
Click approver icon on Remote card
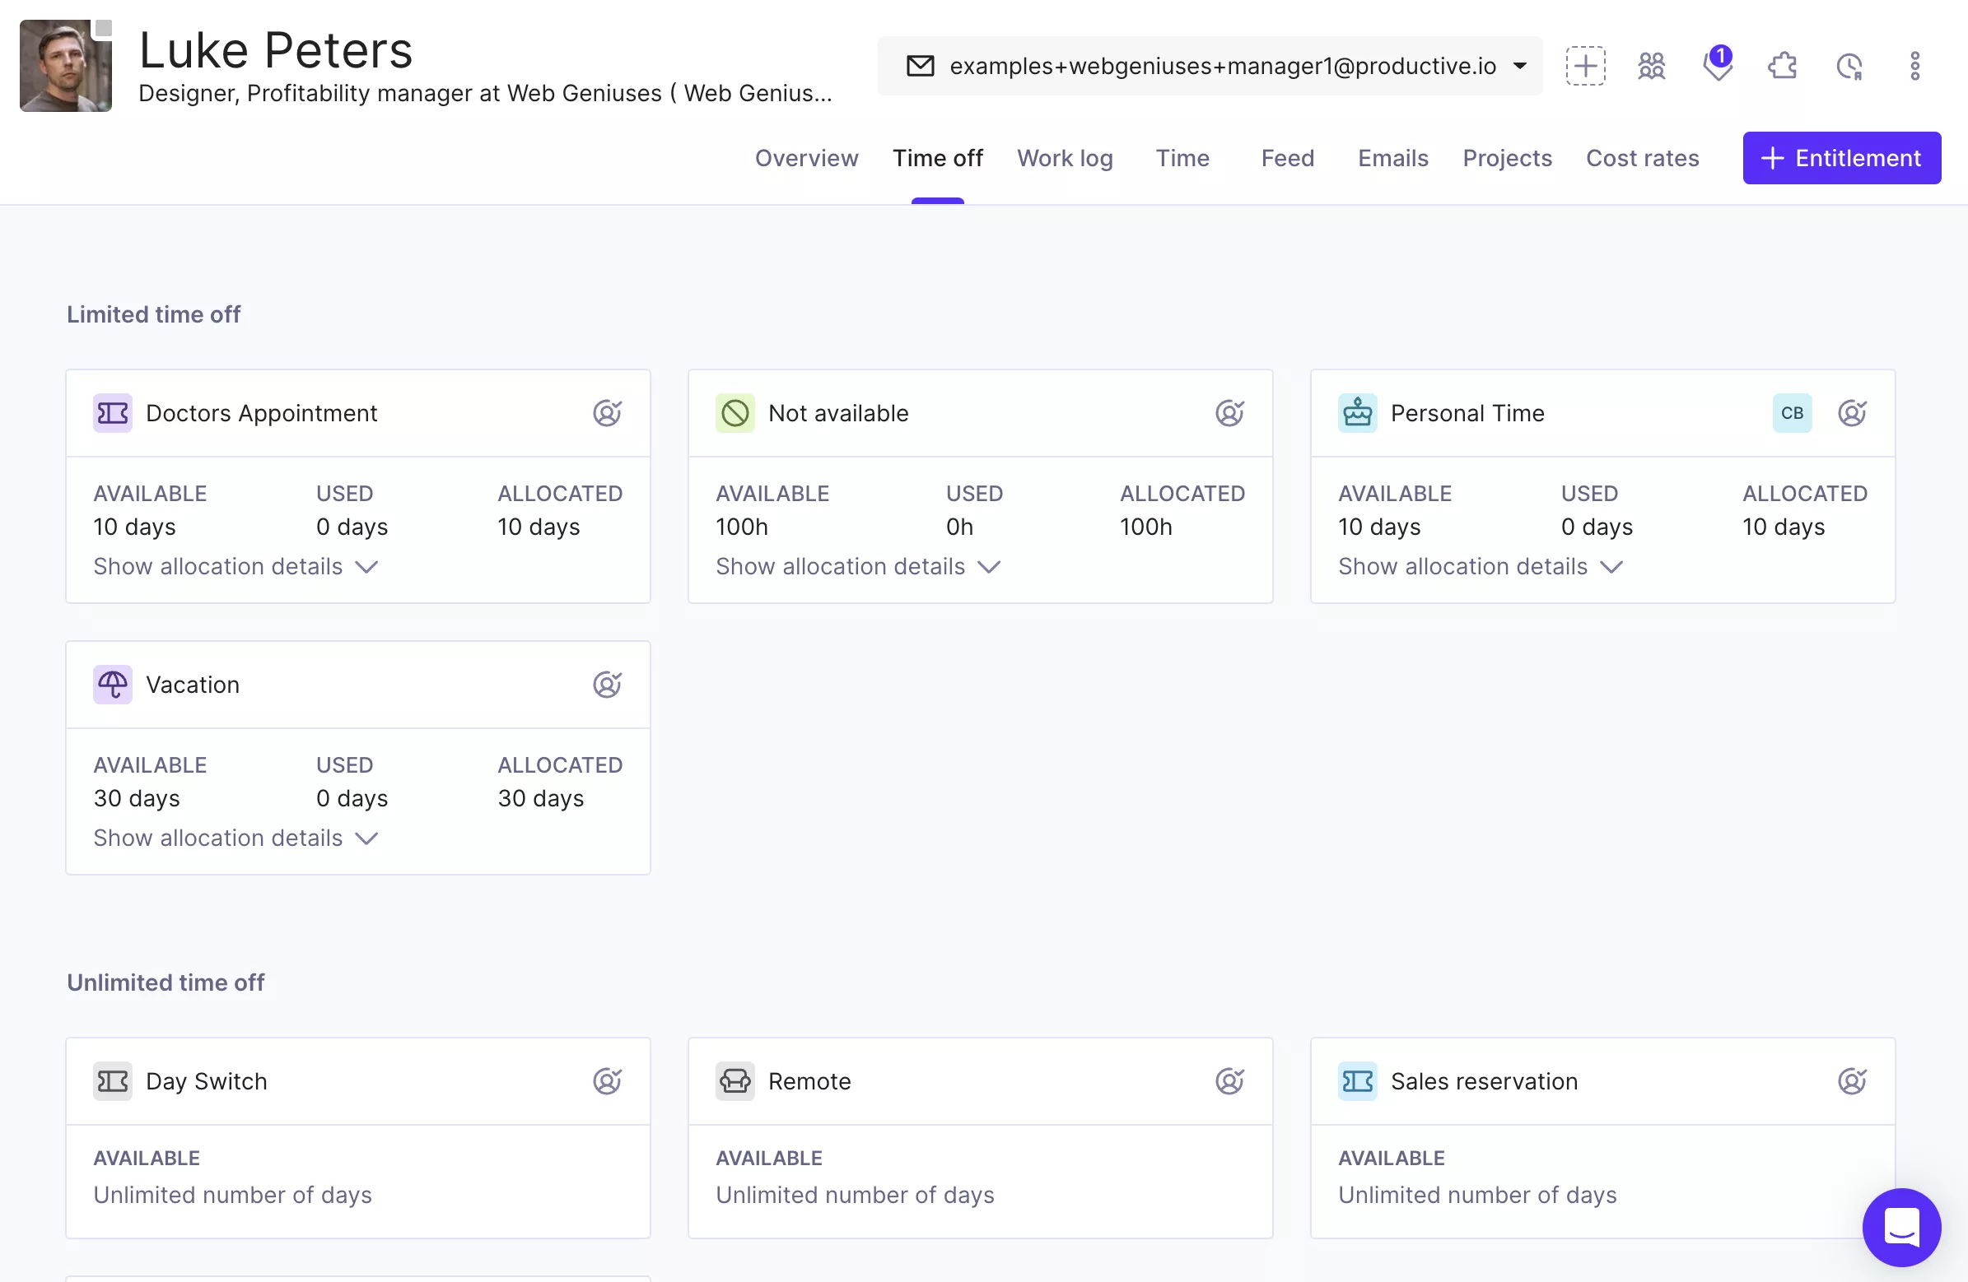[x=1229, y=1081]
